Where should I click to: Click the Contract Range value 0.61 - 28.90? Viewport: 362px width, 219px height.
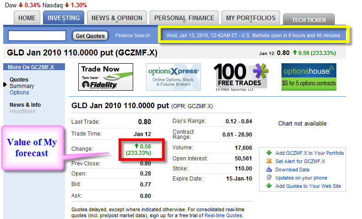click(x=237, y=134)
